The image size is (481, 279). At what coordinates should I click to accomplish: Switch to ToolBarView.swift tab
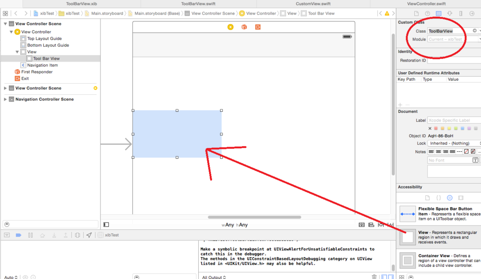tap(198, 4)
